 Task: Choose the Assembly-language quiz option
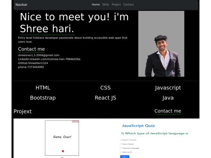tap(129, 148)
